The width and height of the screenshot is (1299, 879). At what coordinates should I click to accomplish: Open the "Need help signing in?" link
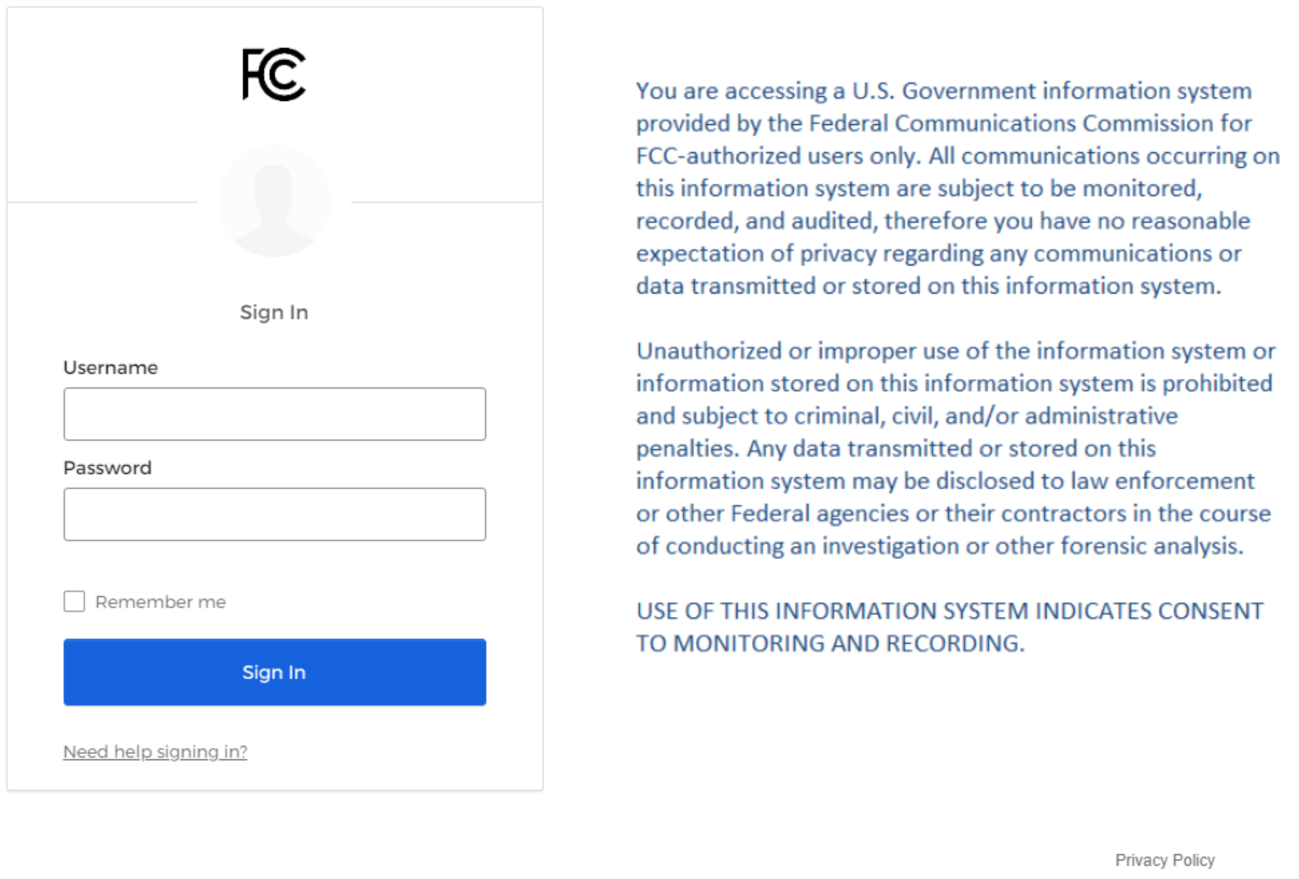[x=155, y=751]
